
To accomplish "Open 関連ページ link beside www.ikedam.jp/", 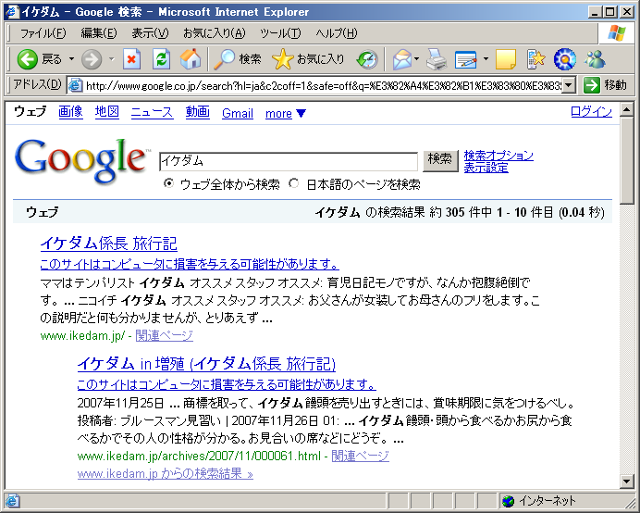I will [164, 335].
